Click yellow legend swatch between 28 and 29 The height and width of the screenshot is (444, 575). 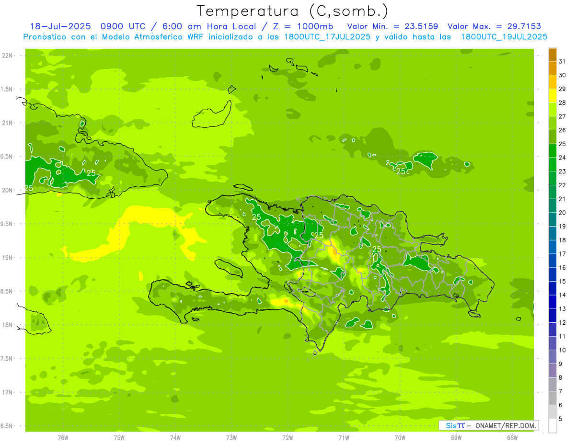pyautogui.click(x=552, y=96)
